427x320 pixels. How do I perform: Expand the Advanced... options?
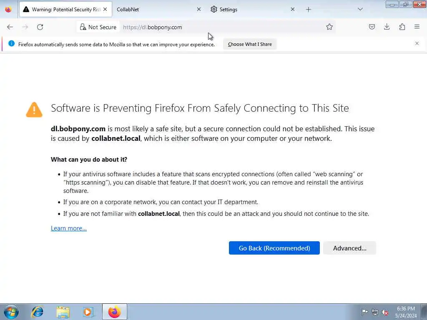pos(350,248)
